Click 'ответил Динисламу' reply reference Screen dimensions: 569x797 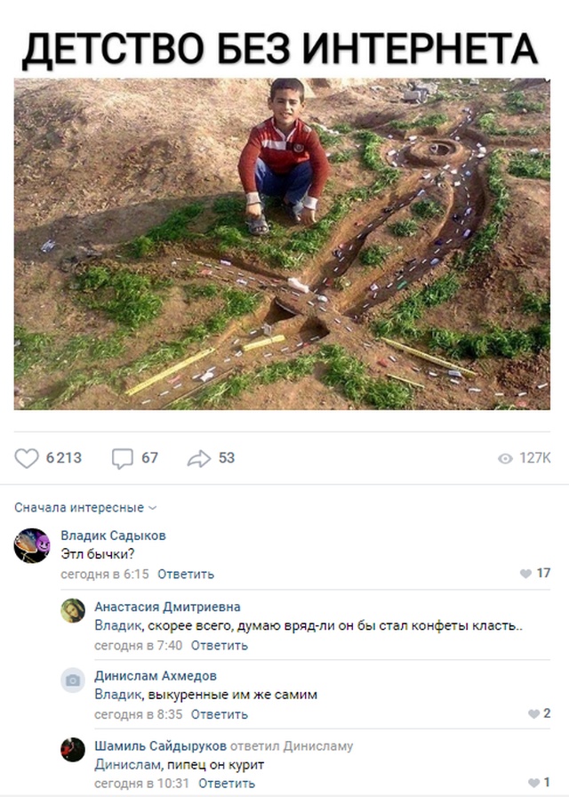[x=292, y=746]
